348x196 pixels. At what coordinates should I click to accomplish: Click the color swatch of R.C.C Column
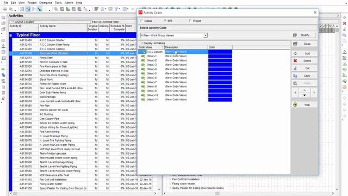click(220, 52)
